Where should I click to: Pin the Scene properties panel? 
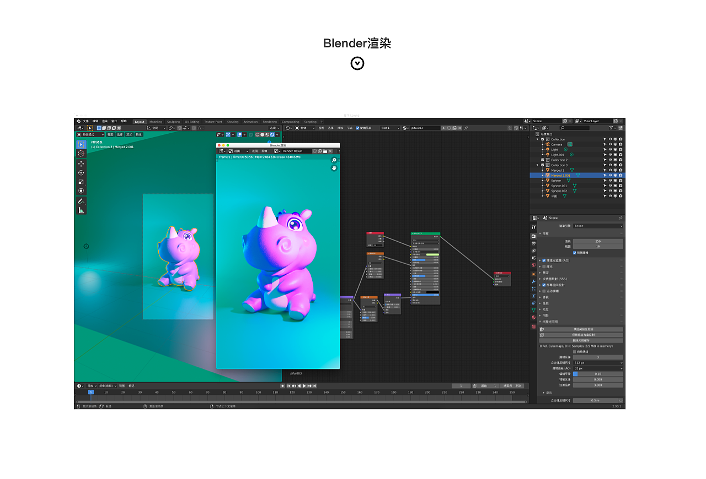(621, 218)
